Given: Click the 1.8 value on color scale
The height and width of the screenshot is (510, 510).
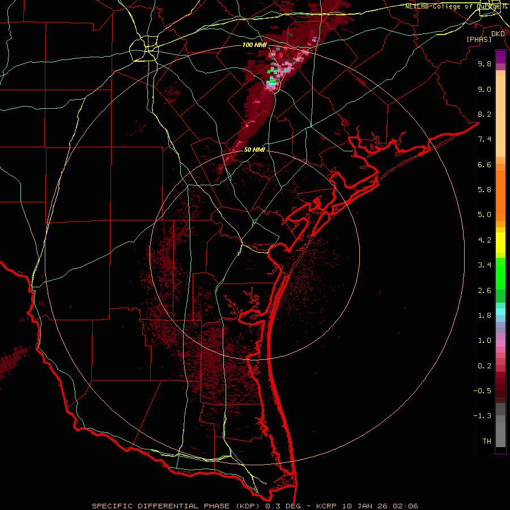Looking at the screenshot, I should coord(484,316).
